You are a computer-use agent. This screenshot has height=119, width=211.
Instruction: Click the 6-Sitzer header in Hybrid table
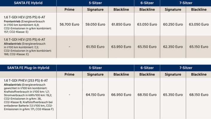[x=147, y=3]
